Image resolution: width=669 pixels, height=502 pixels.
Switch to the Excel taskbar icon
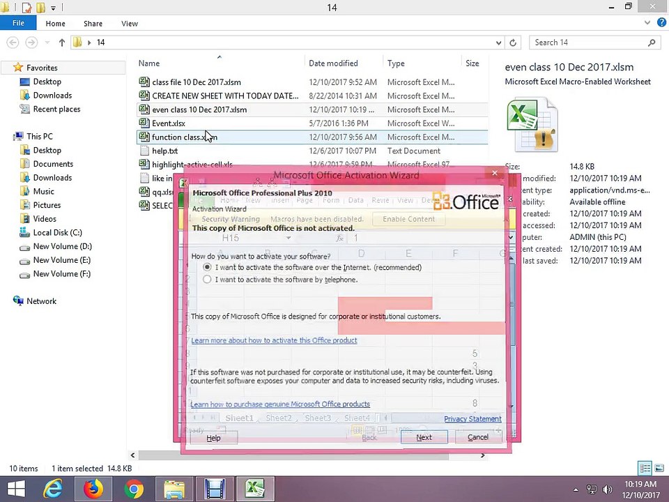pyautogui.click(x=255, y=489)
